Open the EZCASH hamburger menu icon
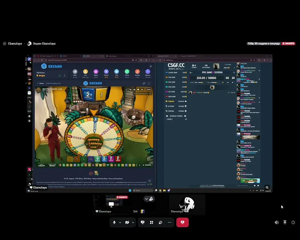Image resolution: width=300 pixels, height=240 pixels. pyautogui.click(x=151, y=66)
